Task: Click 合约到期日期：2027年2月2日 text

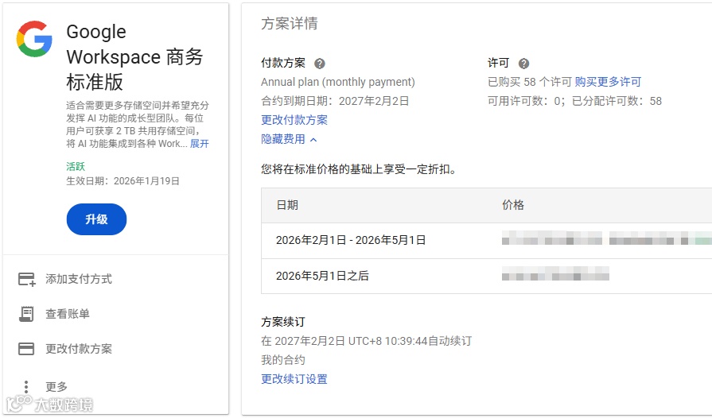Action: pyautogui.click(x=335, y=101)
